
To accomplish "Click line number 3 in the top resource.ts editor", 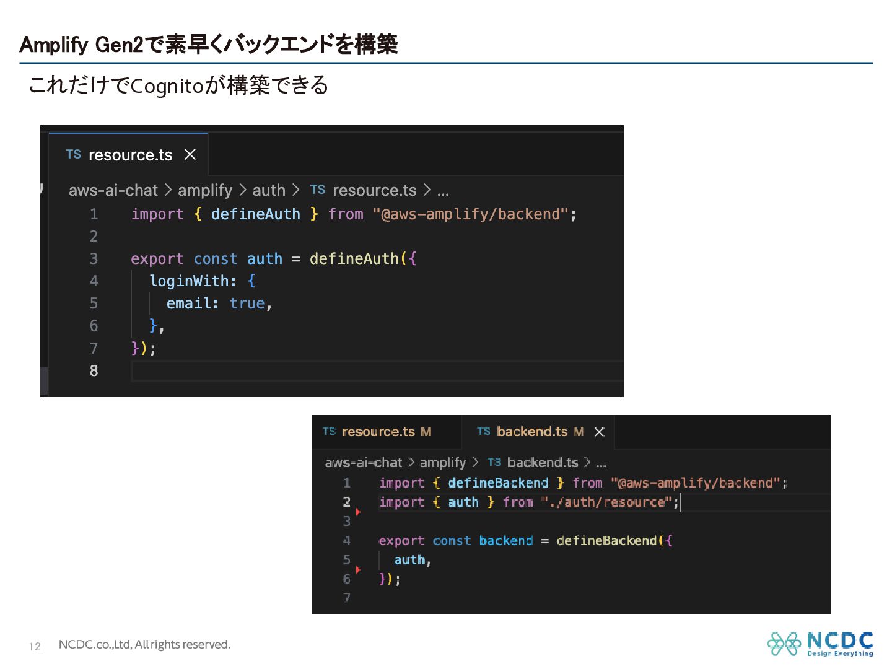I will coord(94,259).
